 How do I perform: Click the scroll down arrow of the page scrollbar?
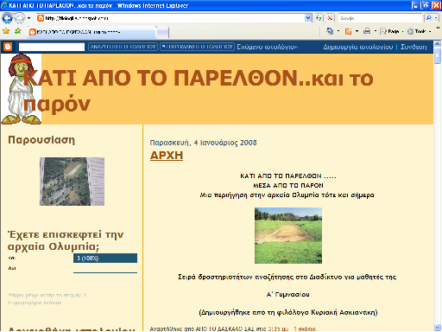(x=438, y=328)
